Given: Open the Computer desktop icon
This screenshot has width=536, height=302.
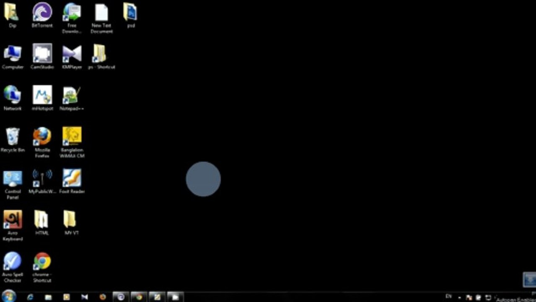Looking at the screenshot, I should 12,57.
